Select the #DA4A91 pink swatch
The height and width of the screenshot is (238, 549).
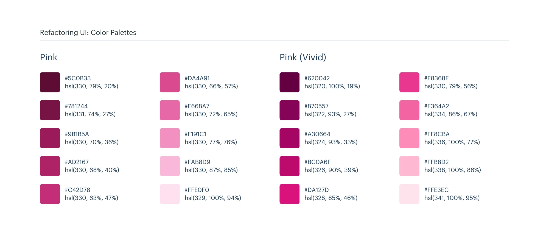[170, 82]
